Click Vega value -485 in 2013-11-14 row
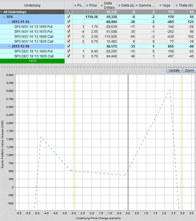The width and height of the screenshot is (196, 221). 170,22
